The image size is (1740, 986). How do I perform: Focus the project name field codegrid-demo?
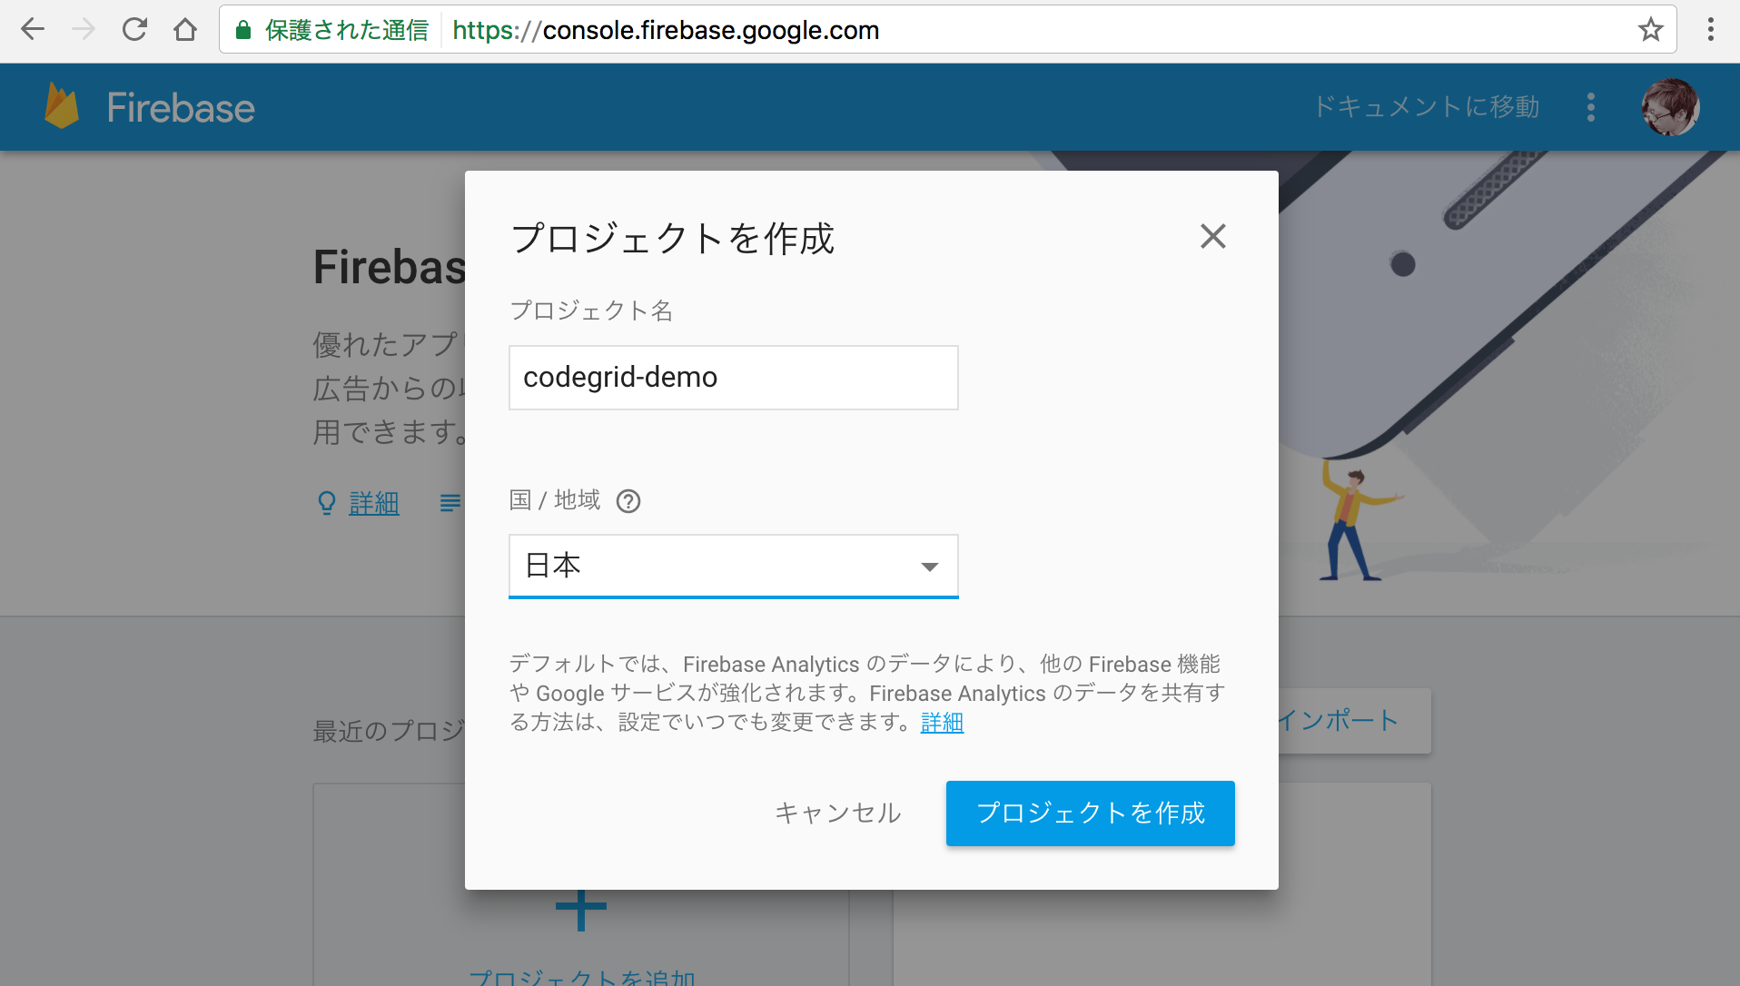tap(734, 378)
